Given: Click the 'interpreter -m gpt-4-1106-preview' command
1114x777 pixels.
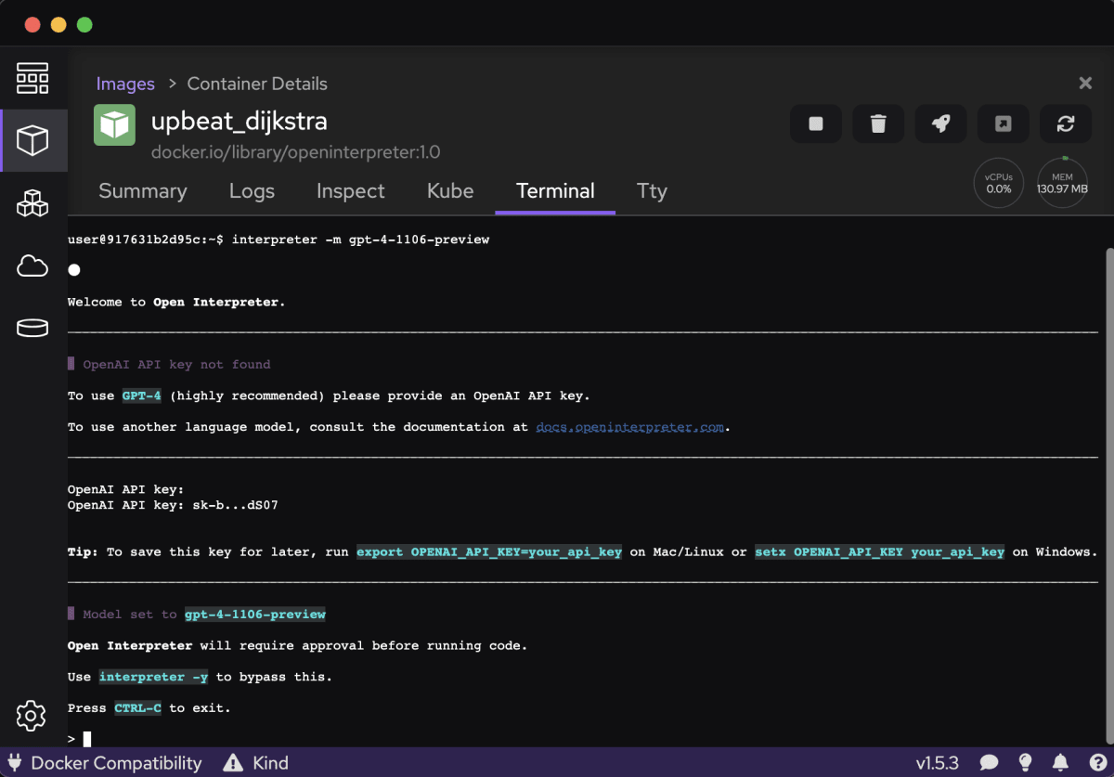Looking at the screenshot, I should click(360, 240).
